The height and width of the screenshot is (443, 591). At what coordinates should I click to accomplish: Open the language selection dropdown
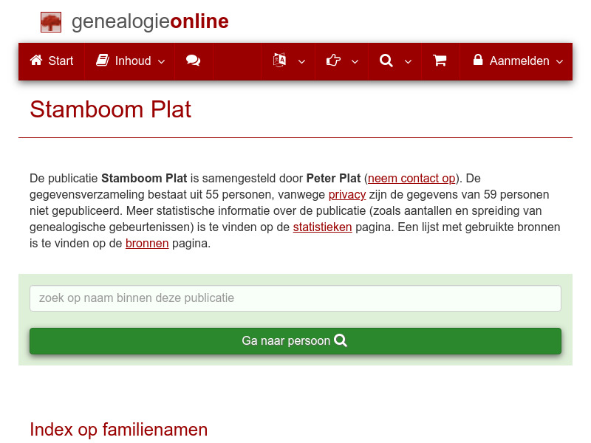[301, 63]
